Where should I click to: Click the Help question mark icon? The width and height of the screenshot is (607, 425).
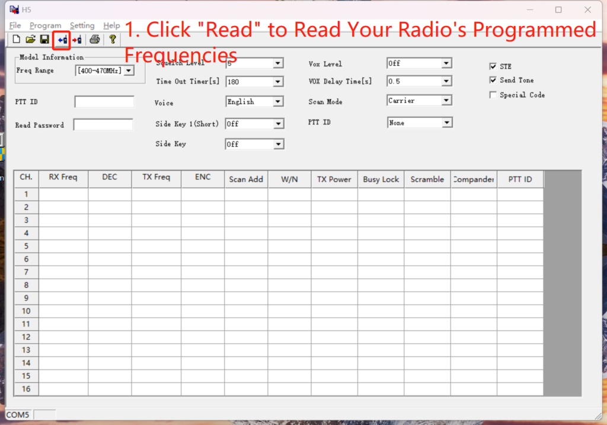tap(113, 39)
